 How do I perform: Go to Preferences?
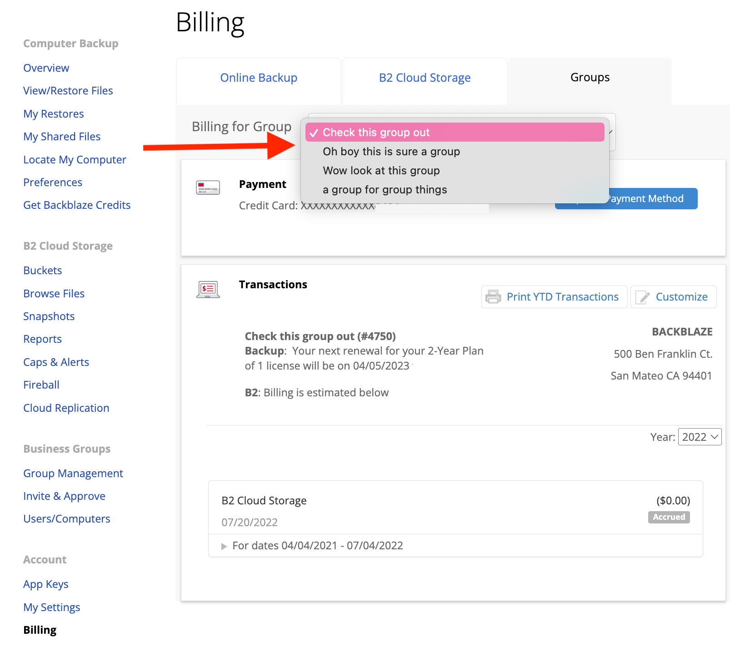coord(53,182)
